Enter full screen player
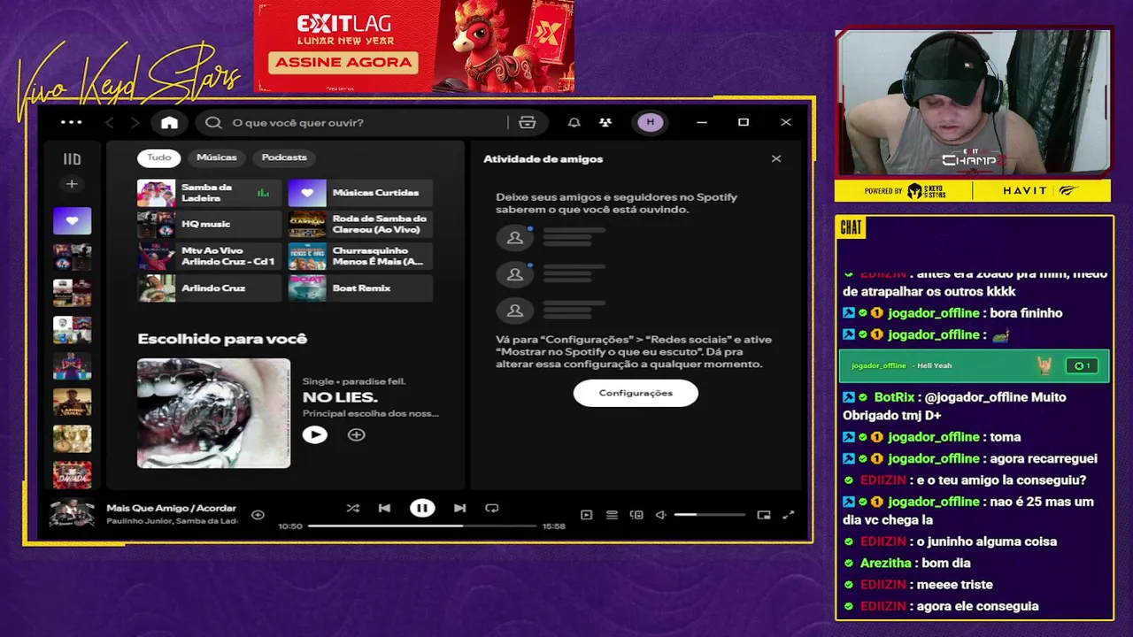The image size is (1133, 637). (x=789, y=515)
